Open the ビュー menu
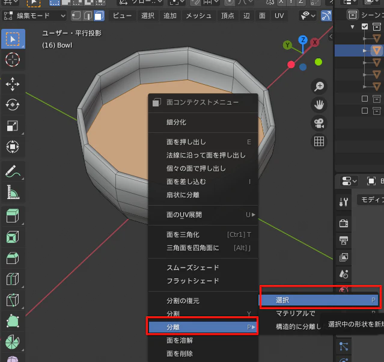Viewport: 384px width, 362px height. [x=122, y=16]
